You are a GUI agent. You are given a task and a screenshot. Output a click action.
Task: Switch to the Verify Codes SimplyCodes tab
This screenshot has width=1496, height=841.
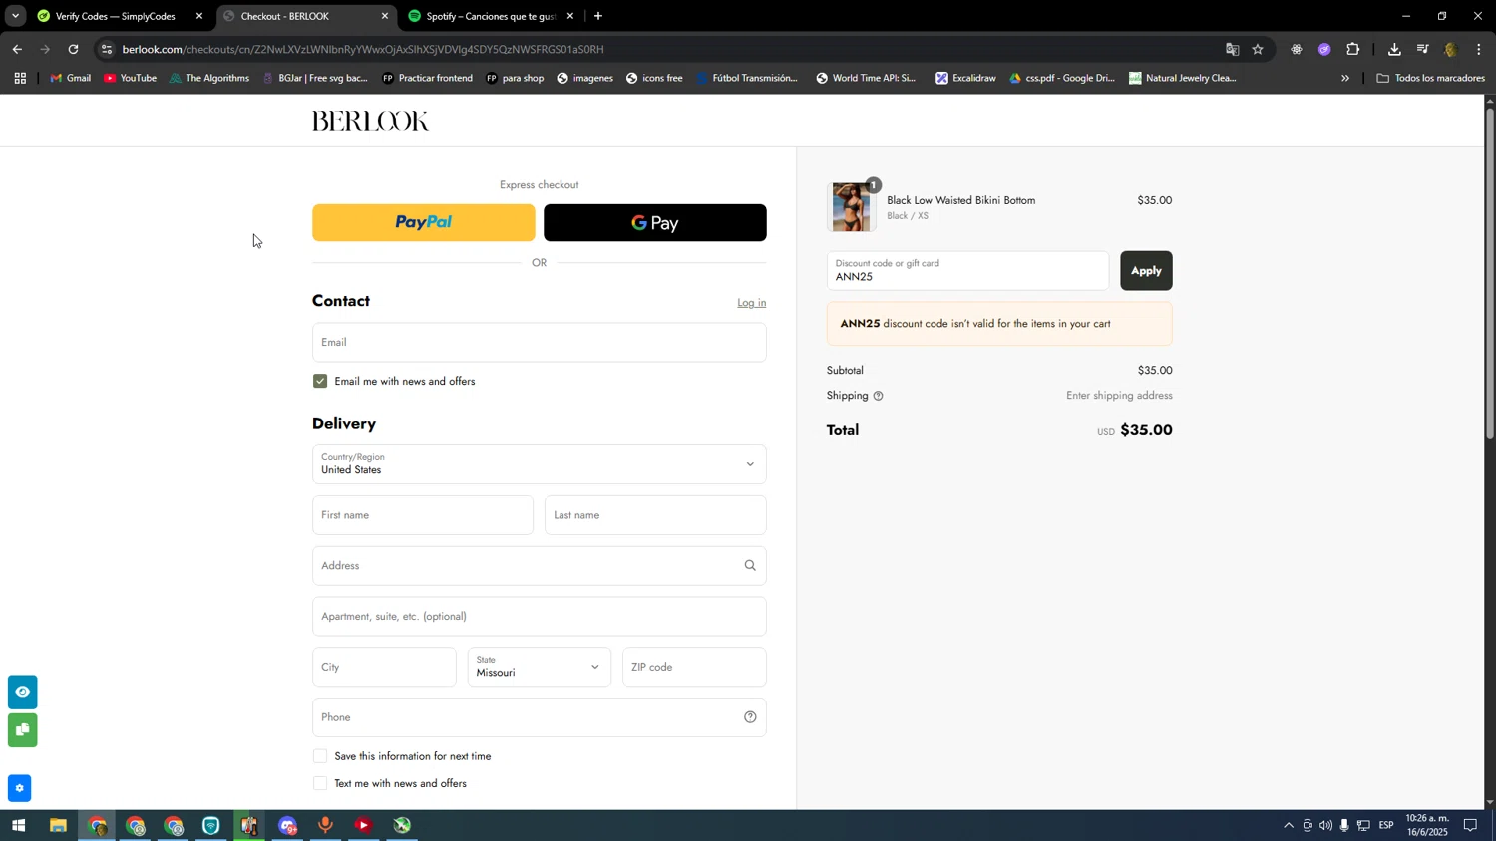(115, 16)
